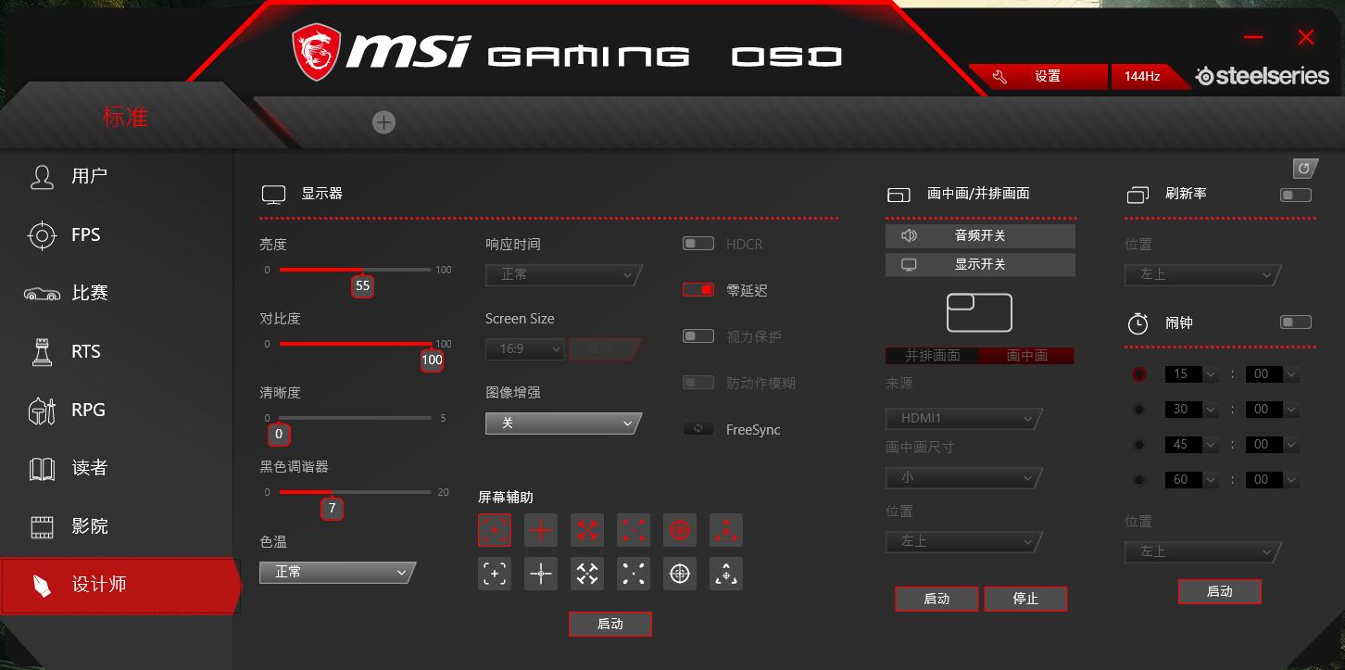1345x670 pixels.
Task: Turn on the 闹钟 alarm clock toggle
Action: pyautogui.click(x=1295, y=322)
